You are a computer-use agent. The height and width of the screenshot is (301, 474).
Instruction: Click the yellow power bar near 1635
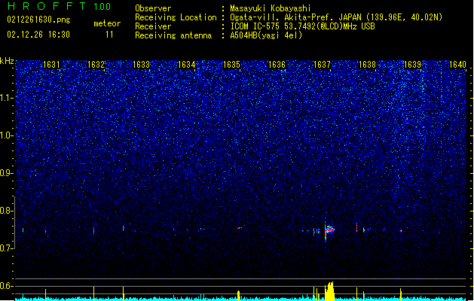pyautogui.click(x=239, y=296)
